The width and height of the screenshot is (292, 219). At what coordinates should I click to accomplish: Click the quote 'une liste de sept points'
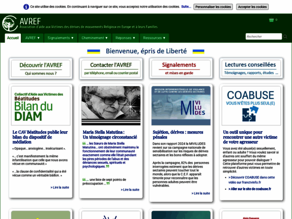[104, 182]
